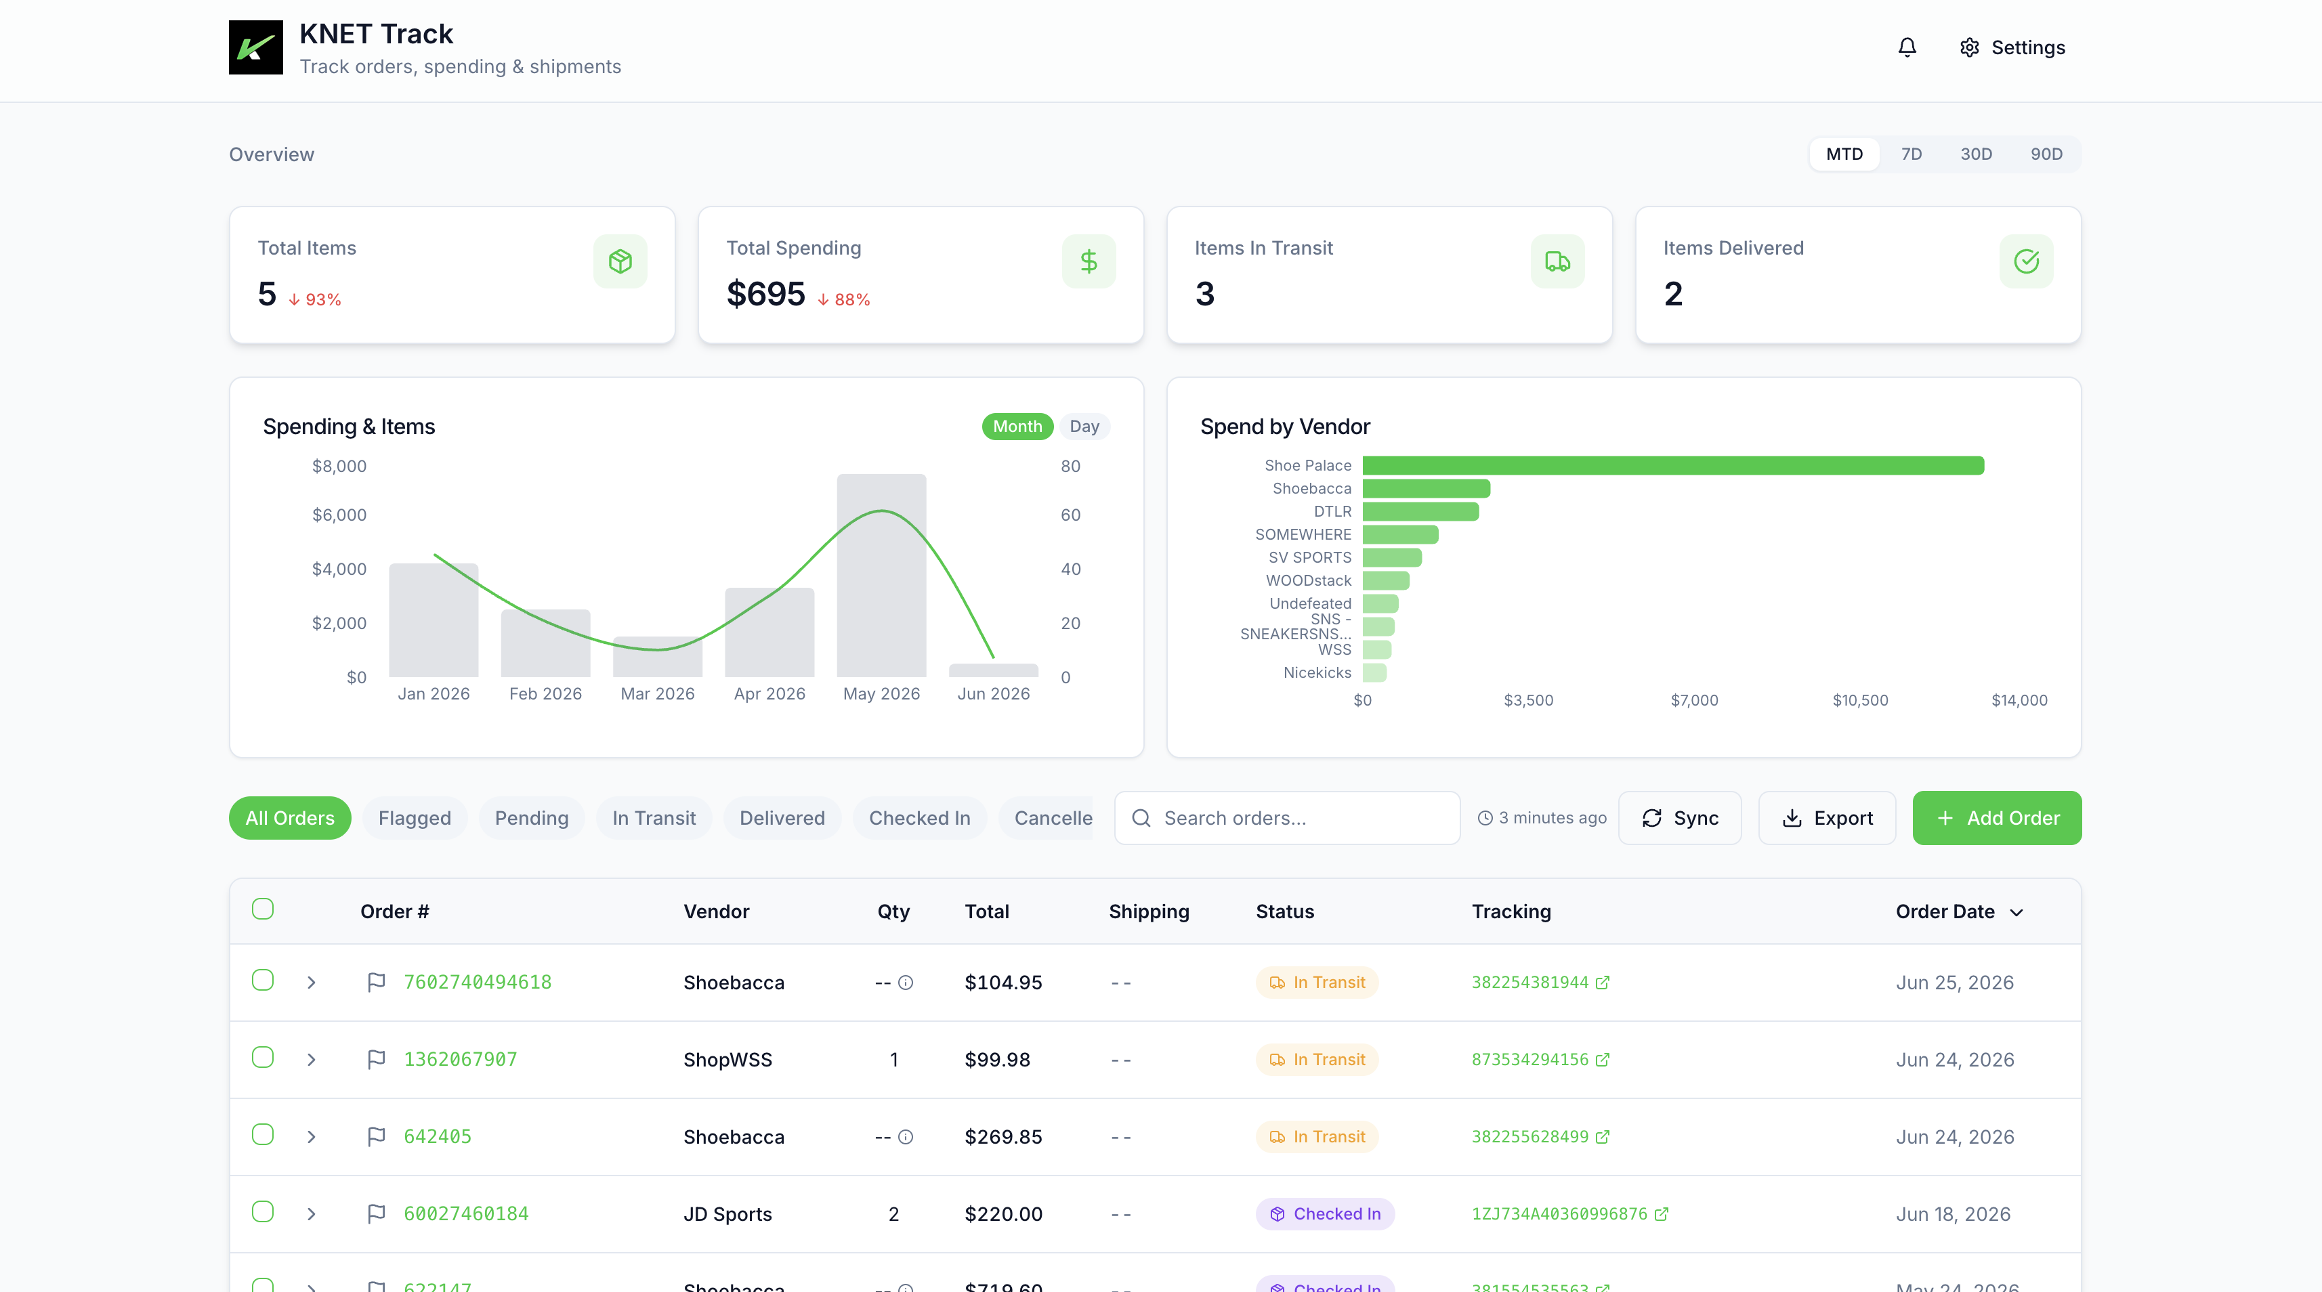Click the Total Items package icon

[x=620, y=261]
